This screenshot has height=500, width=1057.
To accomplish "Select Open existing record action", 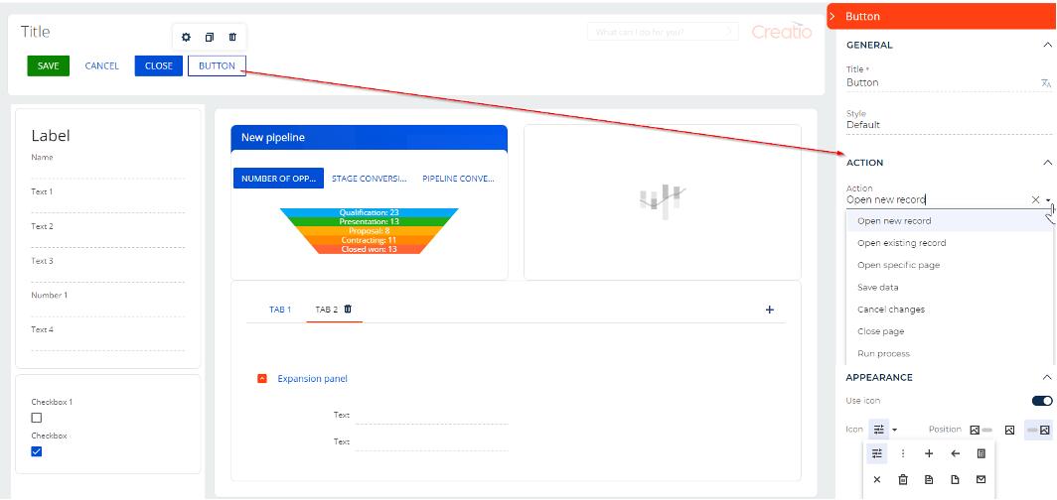I will (x=949, y=243).
